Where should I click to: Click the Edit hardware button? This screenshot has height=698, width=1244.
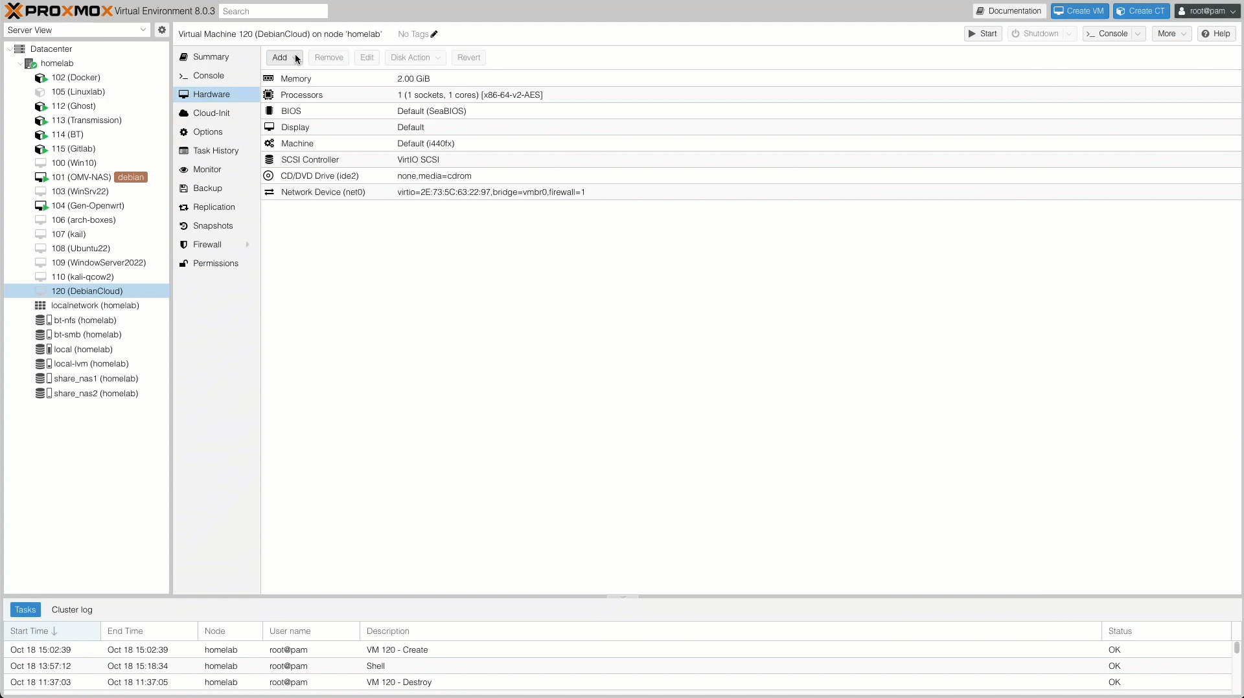[367, 58]
